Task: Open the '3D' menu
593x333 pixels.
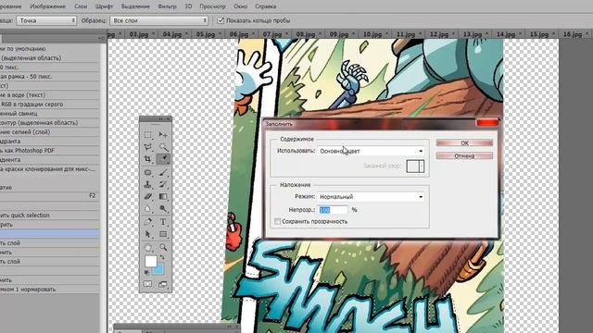Action: tap(188, 6)
